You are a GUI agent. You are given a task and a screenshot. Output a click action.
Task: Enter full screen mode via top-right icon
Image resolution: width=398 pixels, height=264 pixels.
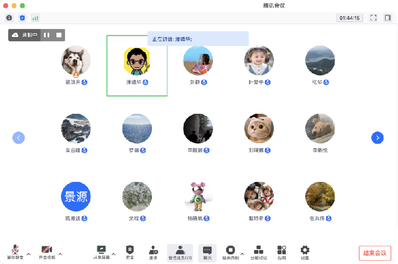[374, 18]
